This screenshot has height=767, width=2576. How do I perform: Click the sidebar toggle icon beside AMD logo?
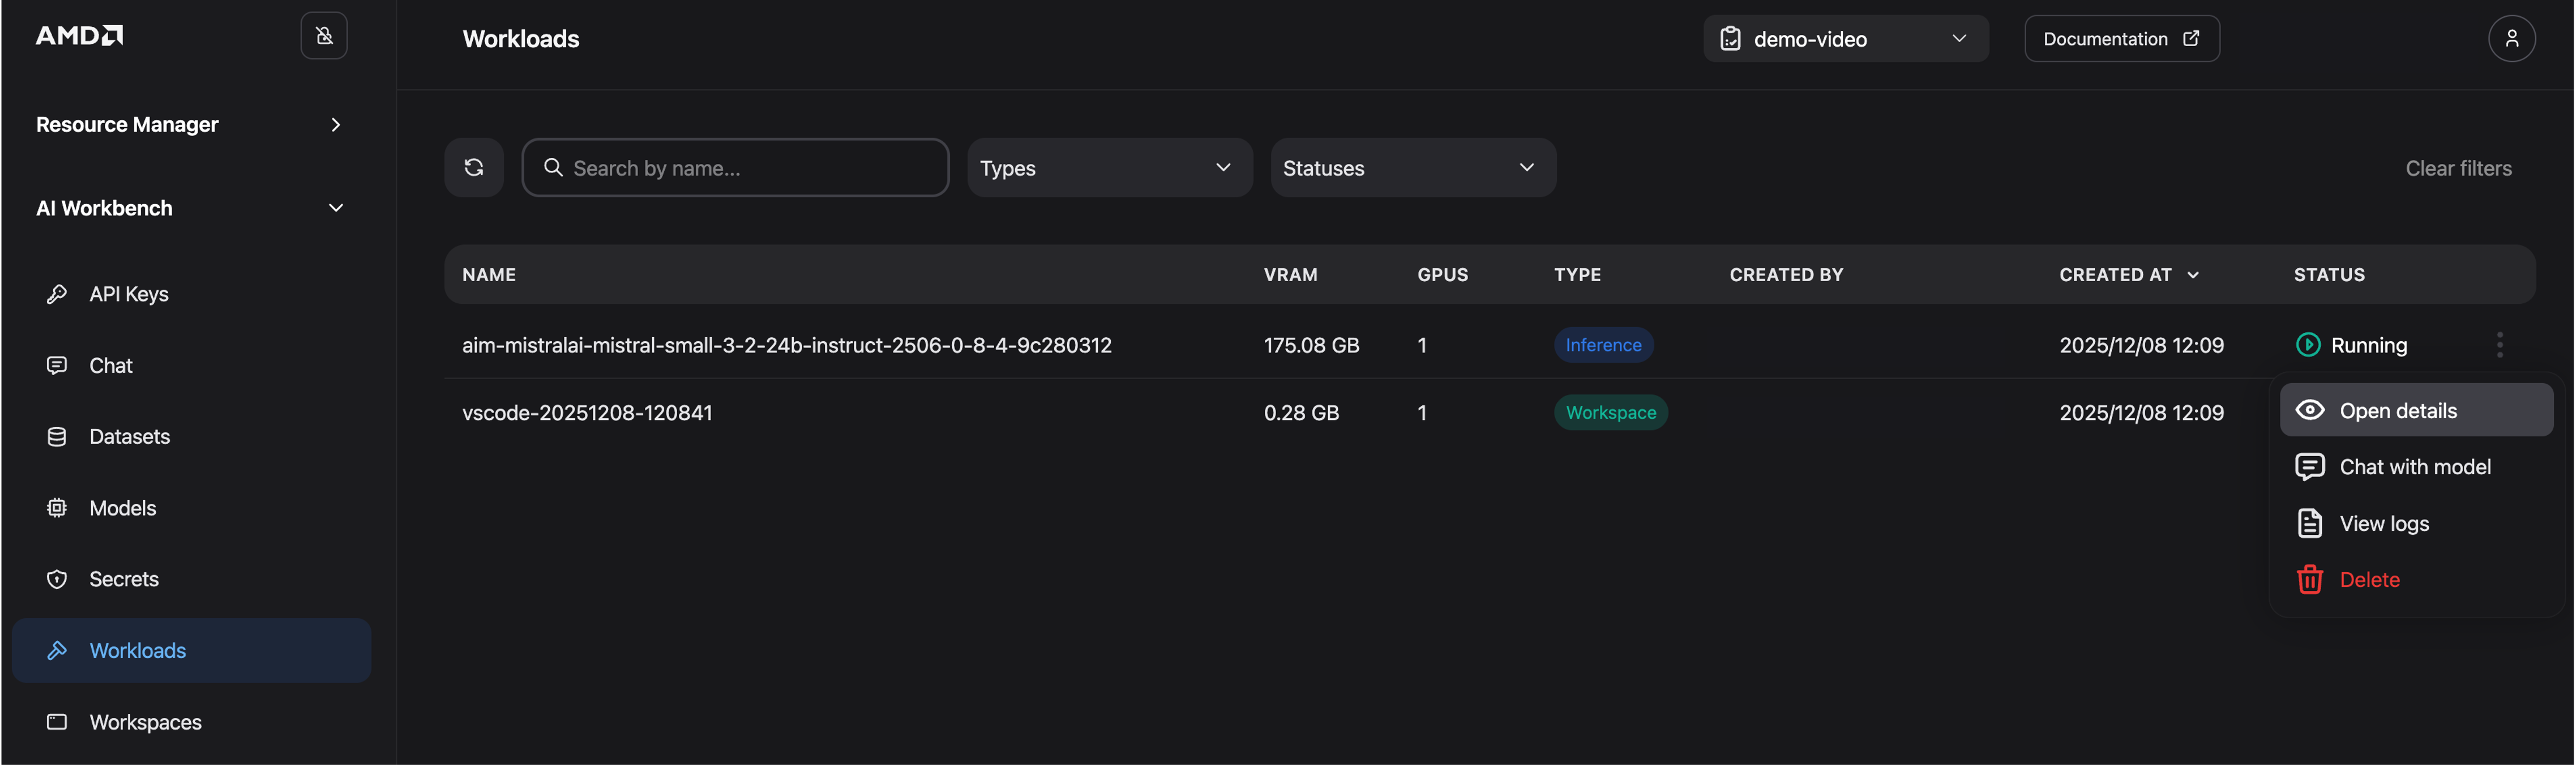tap(324, 36)
